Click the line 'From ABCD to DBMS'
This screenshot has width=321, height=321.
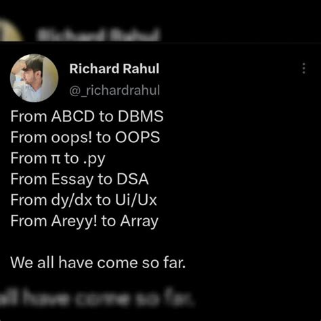tap(87, 116)
